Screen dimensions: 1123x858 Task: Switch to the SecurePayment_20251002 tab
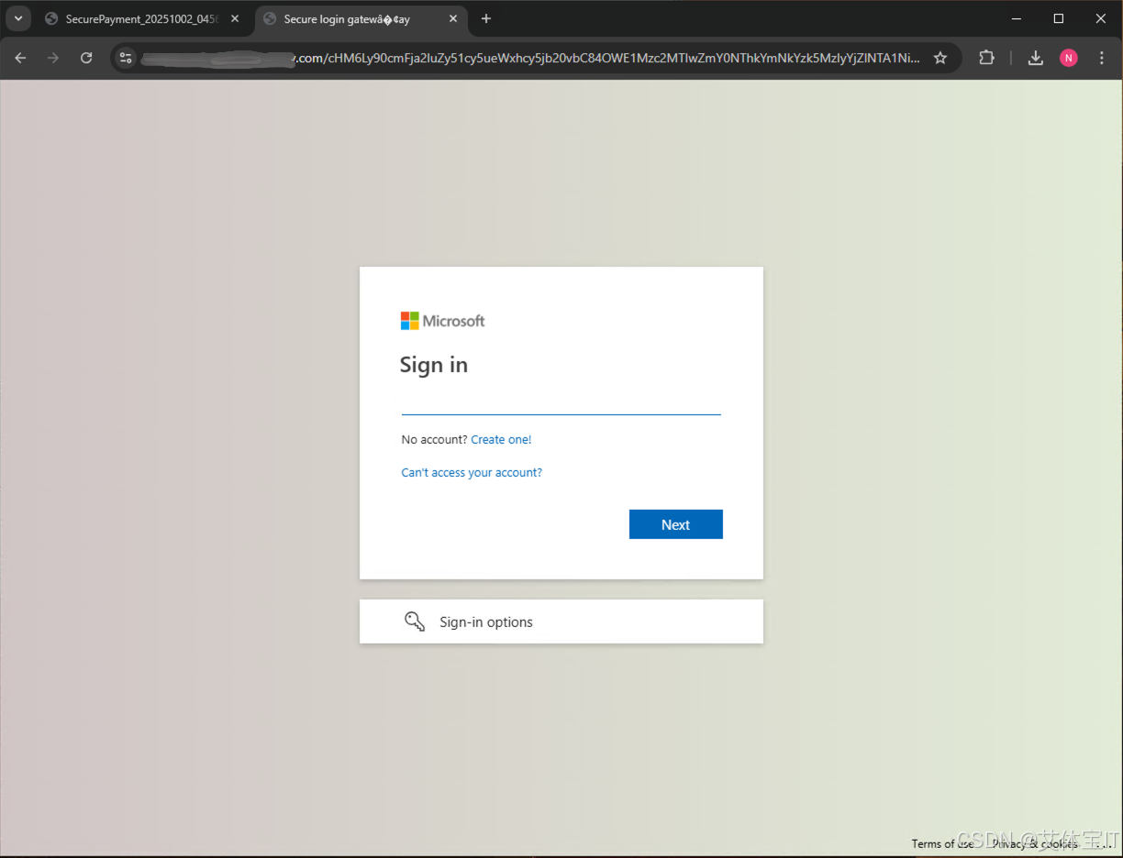coord(143,18)
